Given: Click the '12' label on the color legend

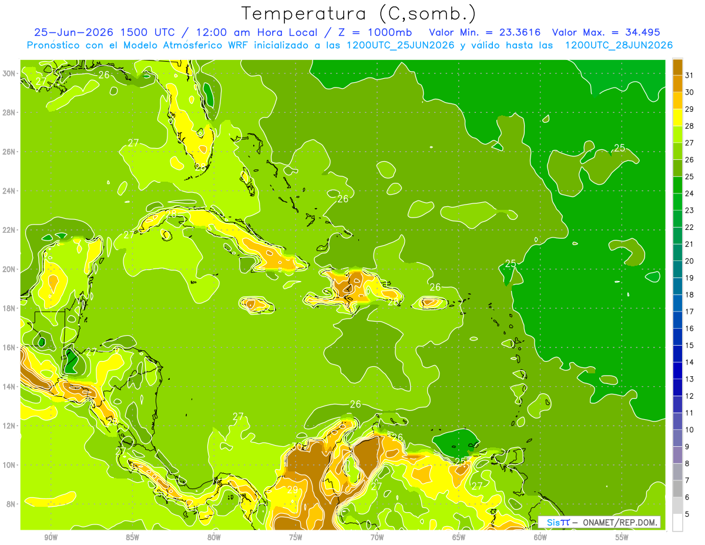Looking at the screenshot, I should tap(690, 396).
